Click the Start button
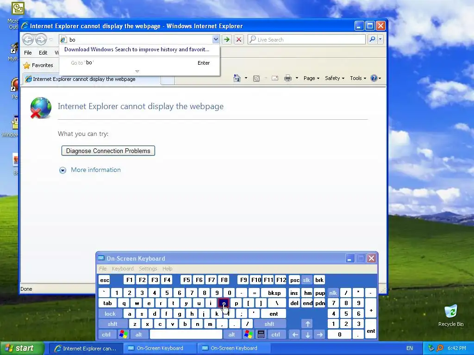This screenshot has width=474, height=355. click(x=22, y=348)
